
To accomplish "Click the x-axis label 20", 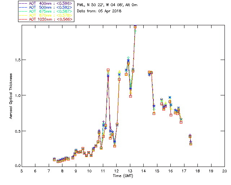I will click(x=225, y=171).
